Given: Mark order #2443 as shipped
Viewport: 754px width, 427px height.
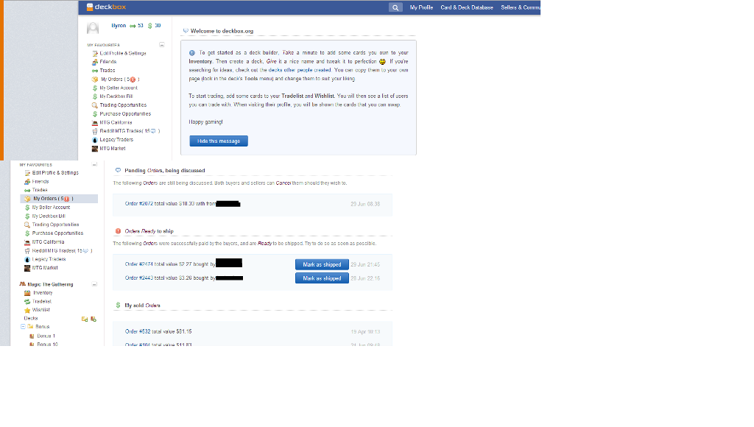Looking at the screenshot, I should coord(322,278).
